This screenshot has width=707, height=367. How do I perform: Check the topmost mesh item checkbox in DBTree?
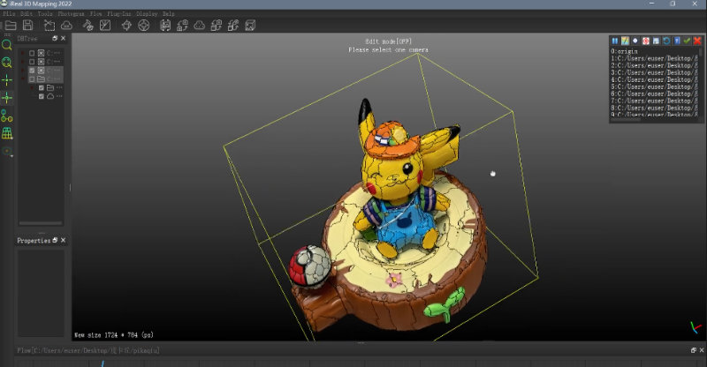(x=32, y=53)
